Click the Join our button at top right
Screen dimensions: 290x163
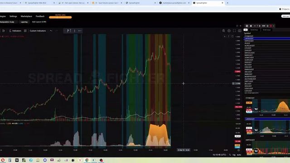(x=286, y=16)
